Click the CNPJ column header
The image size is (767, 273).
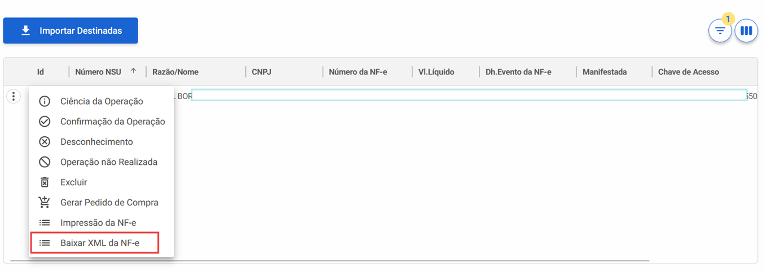262,72
